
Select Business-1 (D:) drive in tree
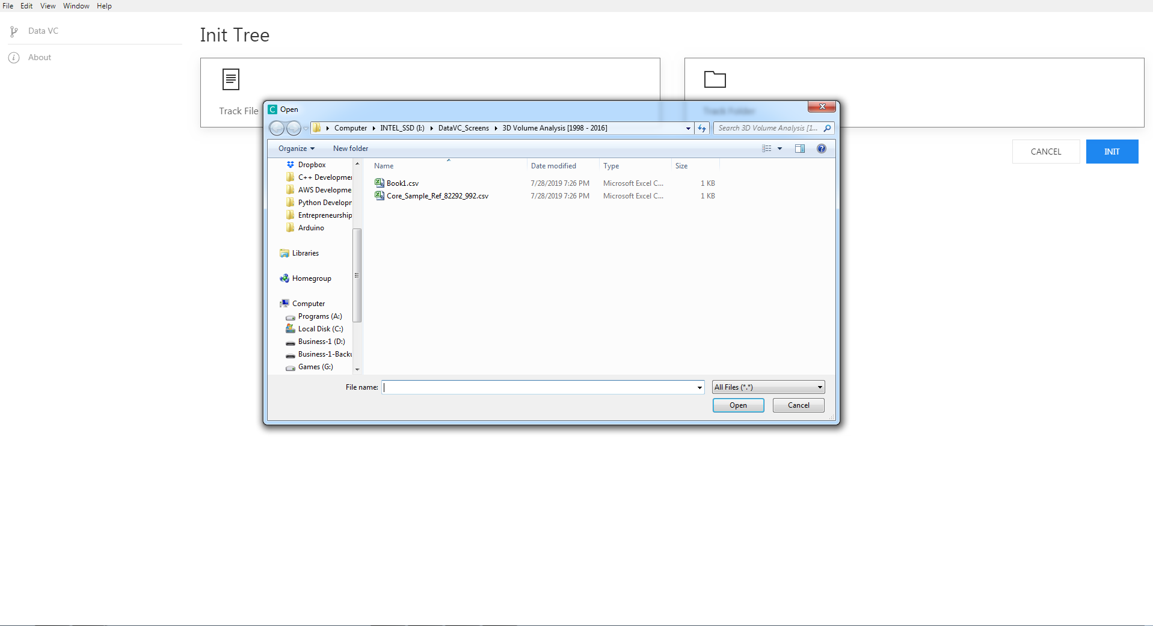click(321, 342)
